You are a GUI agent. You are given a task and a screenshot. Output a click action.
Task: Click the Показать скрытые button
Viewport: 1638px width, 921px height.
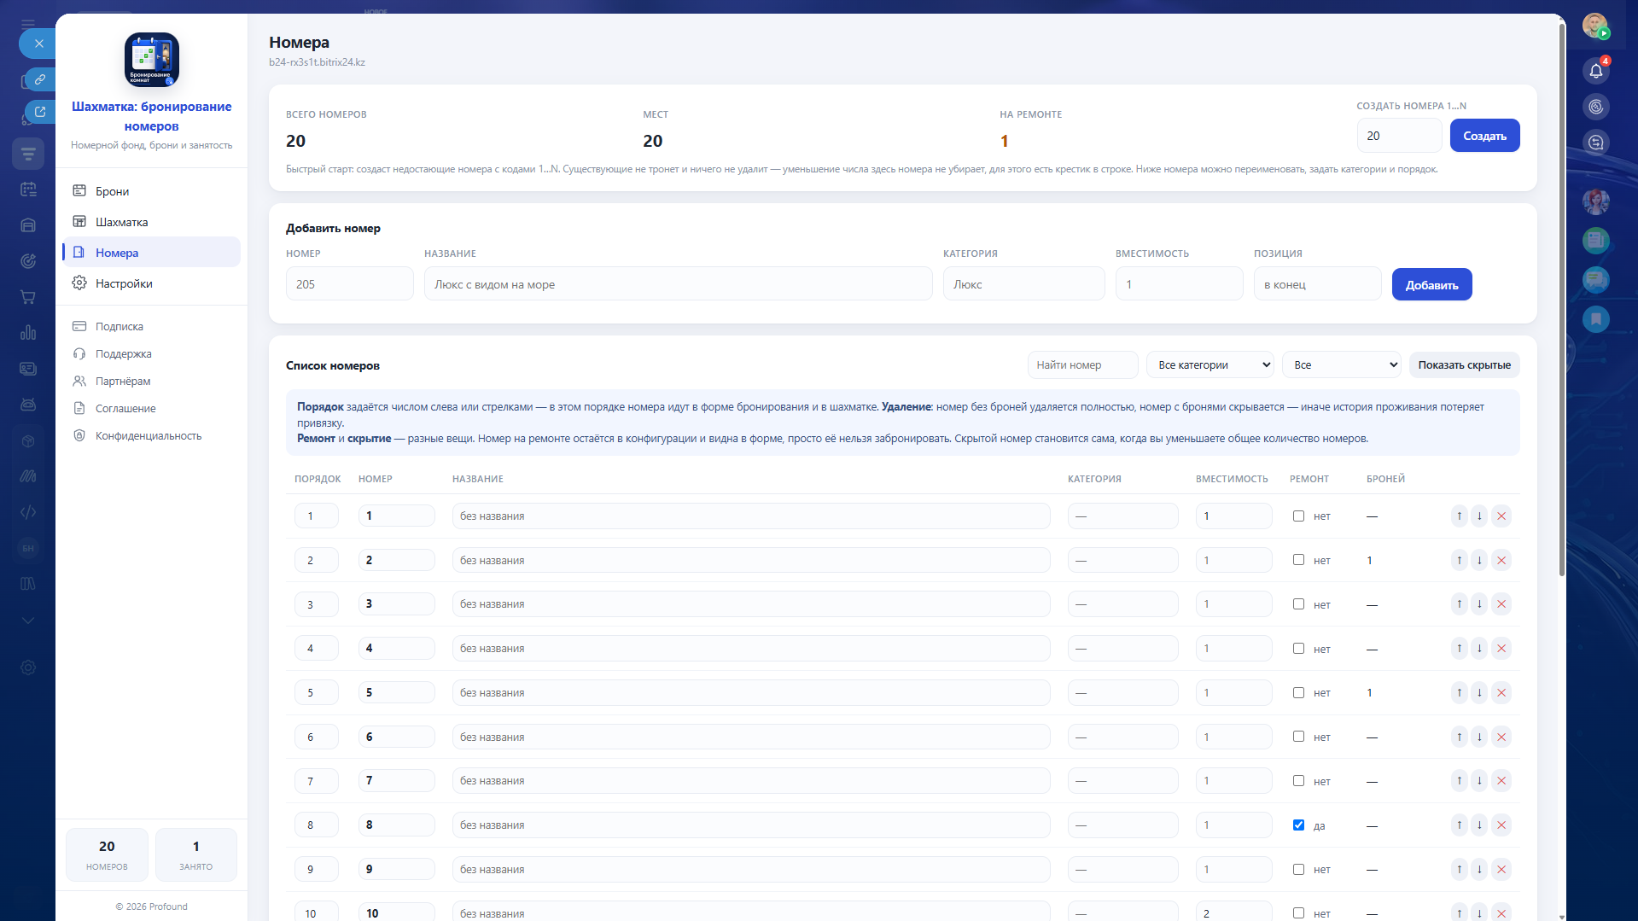[1464, 364]
